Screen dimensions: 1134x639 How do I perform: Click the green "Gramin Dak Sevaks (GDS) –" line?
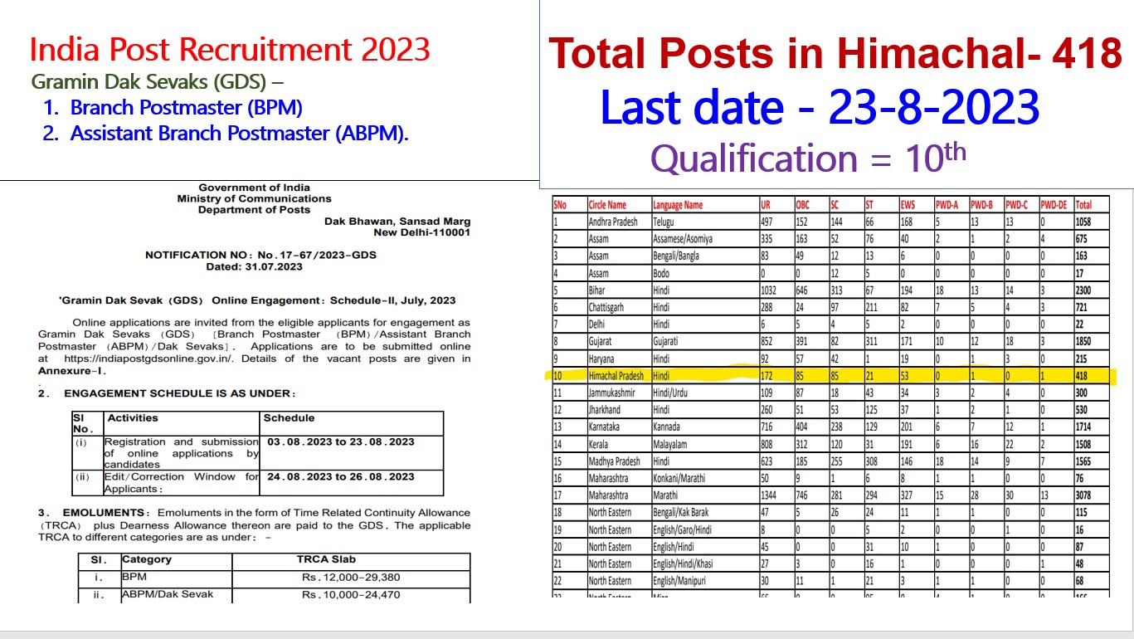coord(157,82)
